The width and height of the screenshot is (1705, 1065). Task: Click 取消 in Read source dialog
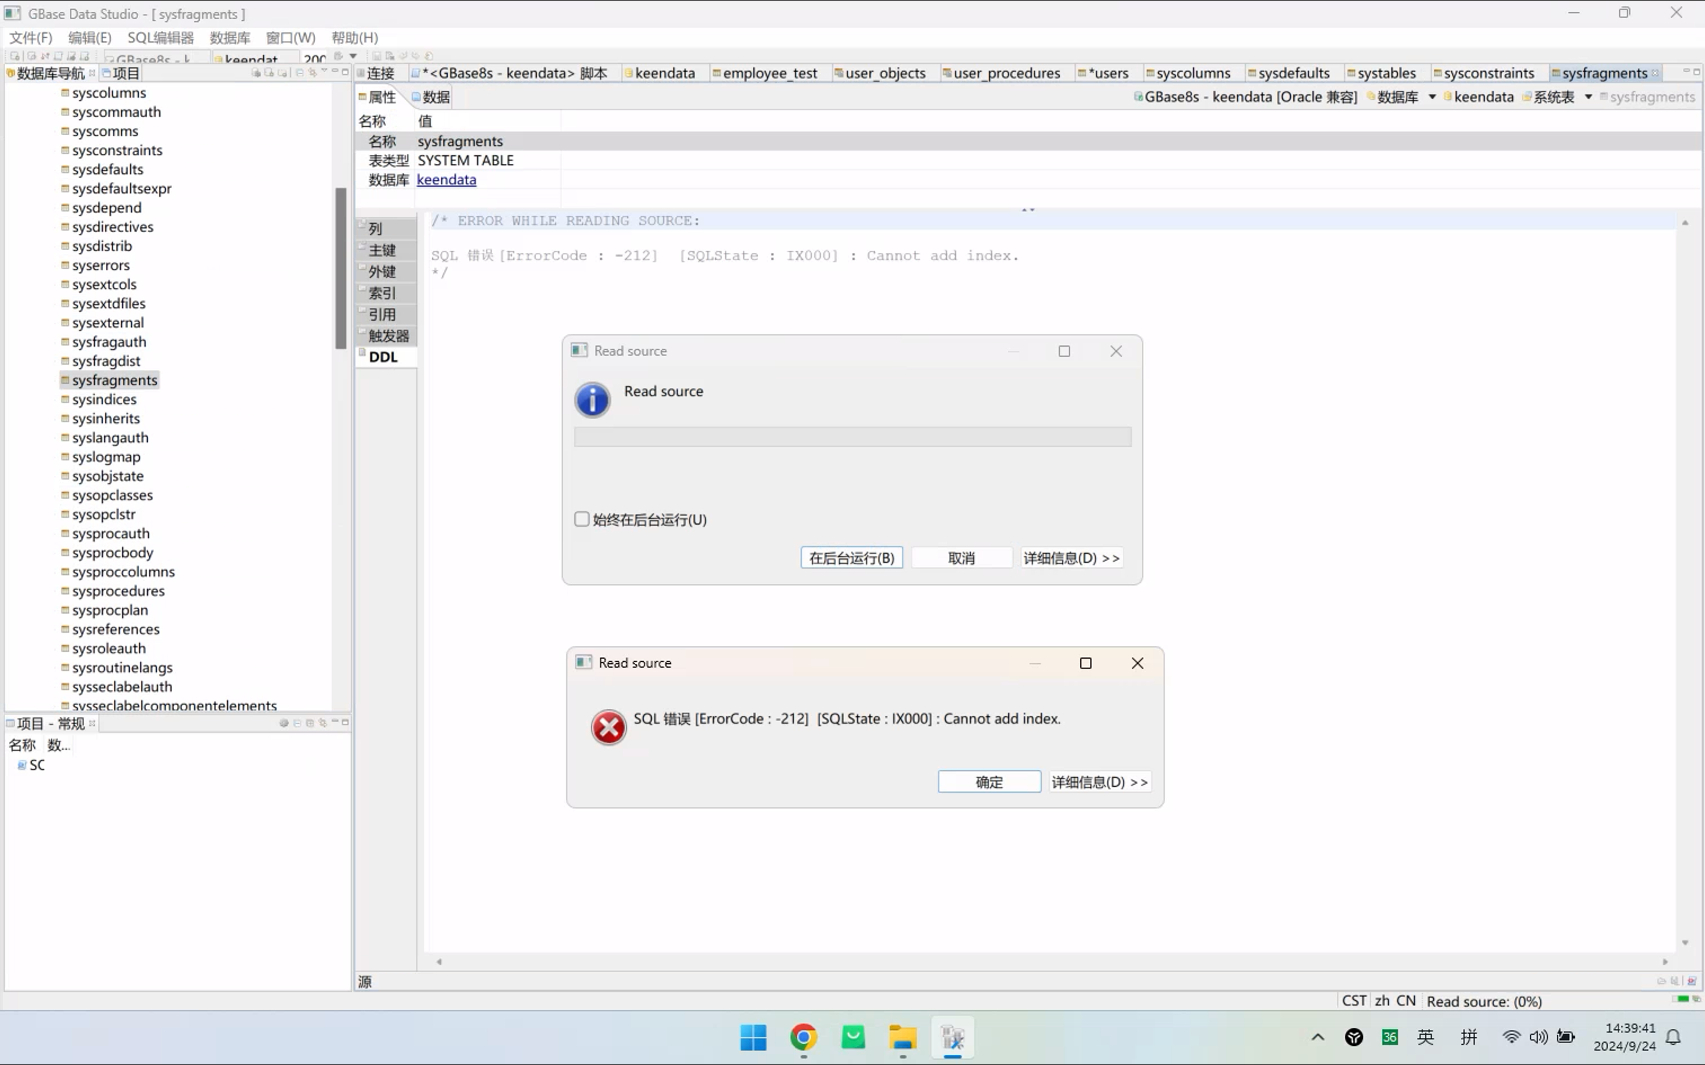(x=962, y=558)
